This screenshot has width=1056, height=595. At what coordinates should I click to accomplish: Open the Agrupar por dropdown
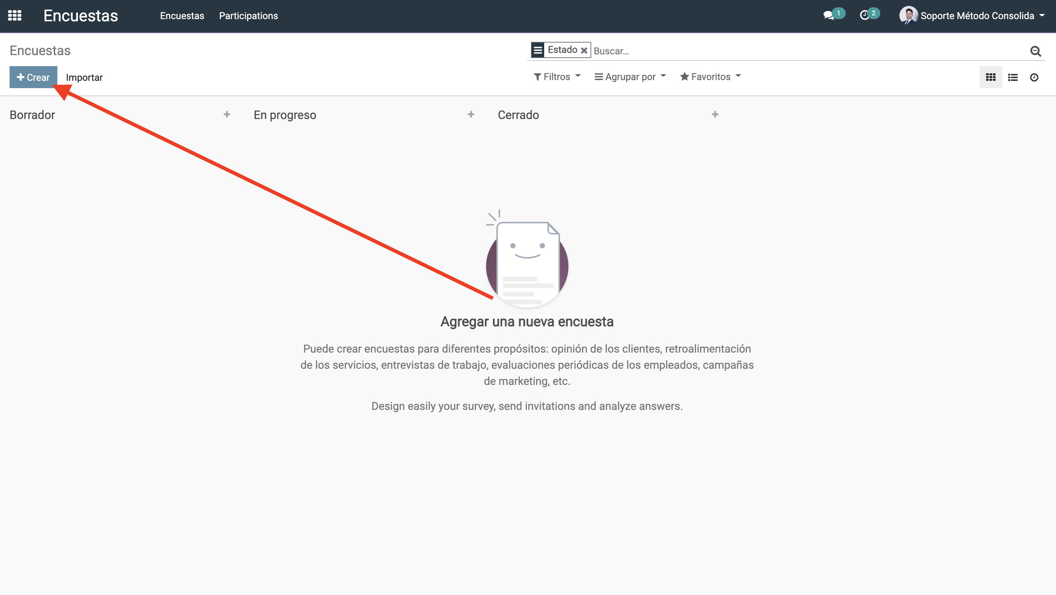point(631,76)
